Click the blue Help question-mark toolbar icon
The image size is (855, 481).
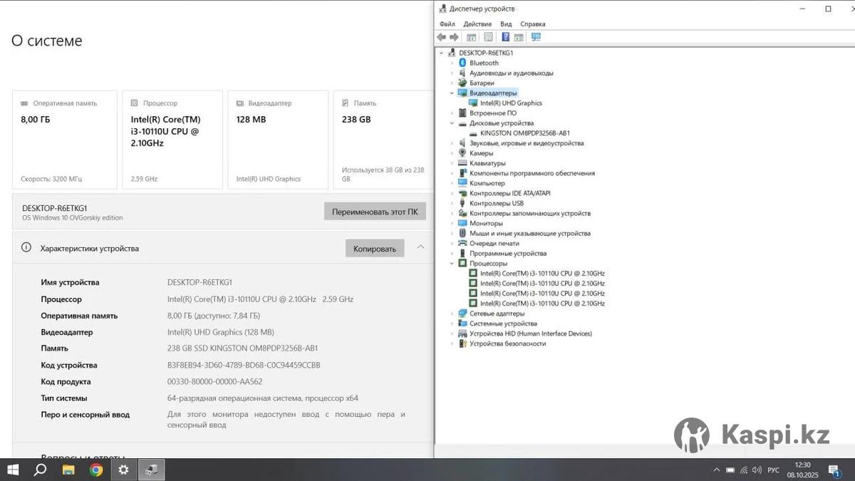505,37
